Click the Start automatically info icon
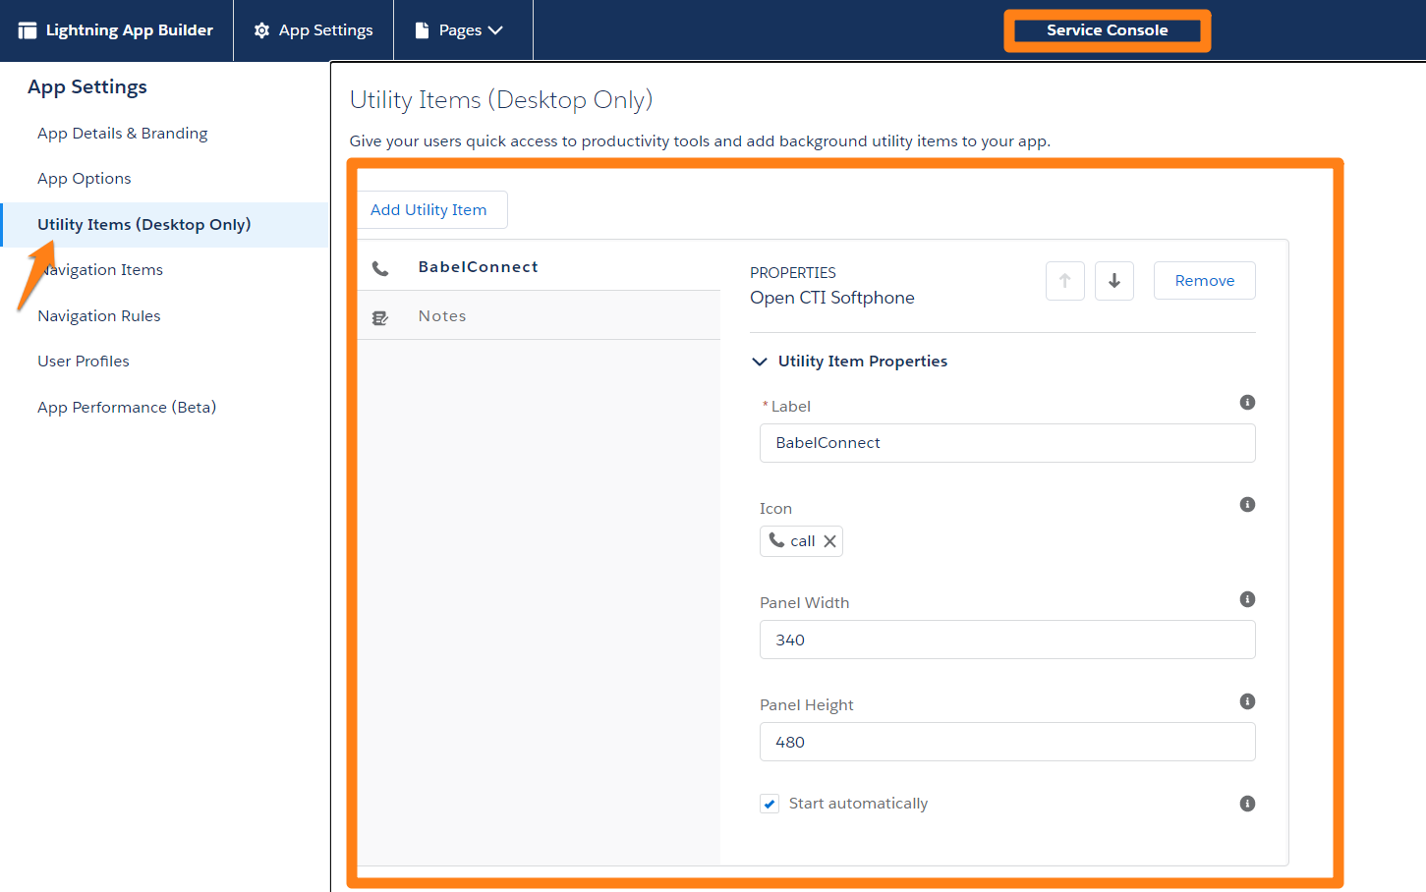The height and width of the screenshot is (892, 1426). point(1247,804)
